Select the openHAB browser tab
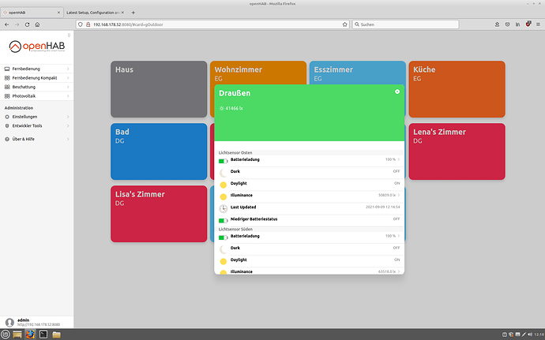545x340 pixels. point(32,13)
